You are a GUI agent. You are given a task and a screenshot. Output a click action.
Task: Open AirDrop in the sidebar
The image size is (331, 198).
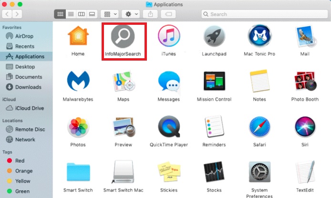coord(26,36)
